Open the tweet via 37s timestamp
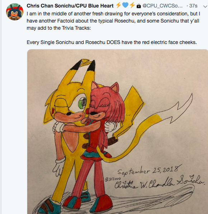Viewport: 208px width, 214px height. [x=193, y=6]
